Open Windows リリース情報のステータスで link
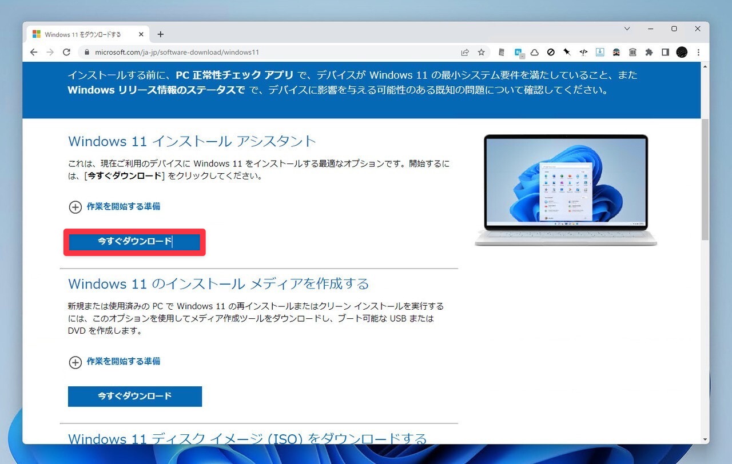The height and width of the screenshot is (464, 732). click(x=156, y=90)
